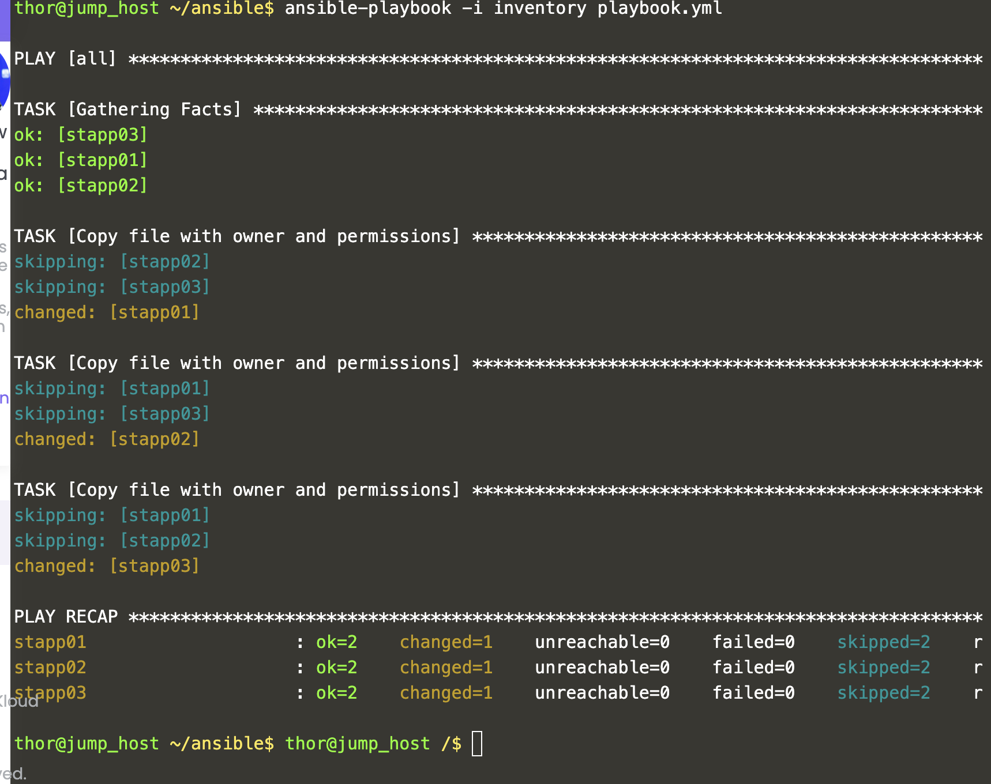The image size is (991, 784).
Task: Click the partial blue circle icon at left edge
Action: tap(5, 81)
